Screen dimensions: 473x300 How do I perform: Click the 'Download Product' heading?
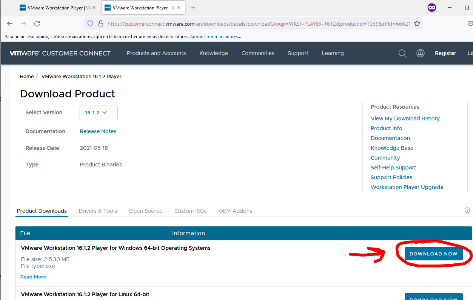point(68,94)
